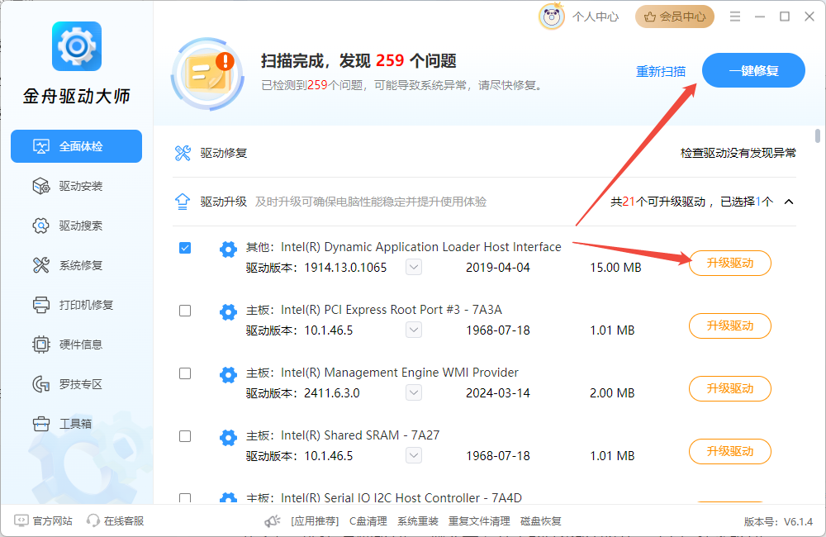Click the panda avatar icon
826x537 pixels.
552,17
